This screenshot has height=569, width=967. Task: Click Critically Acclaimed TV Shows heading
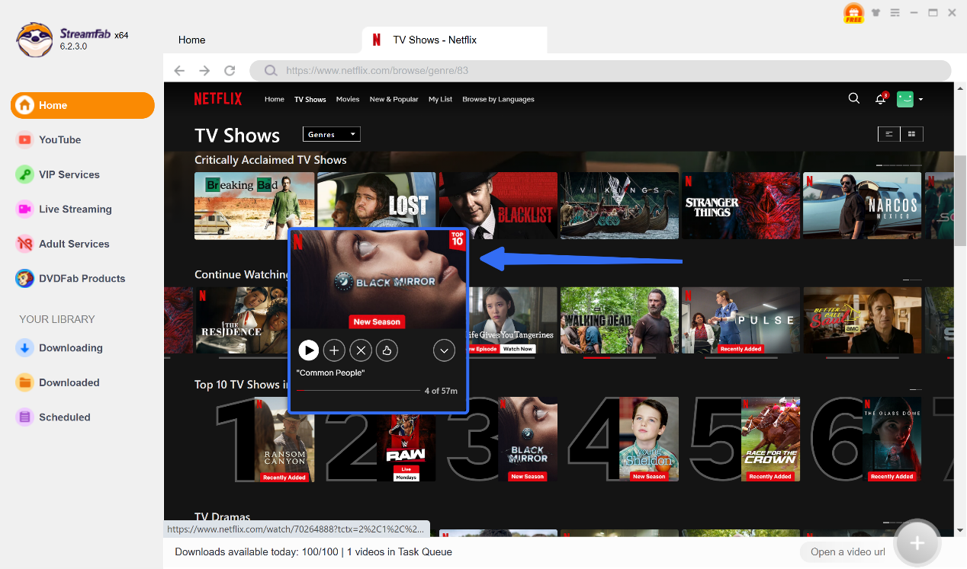pos(271,160)
